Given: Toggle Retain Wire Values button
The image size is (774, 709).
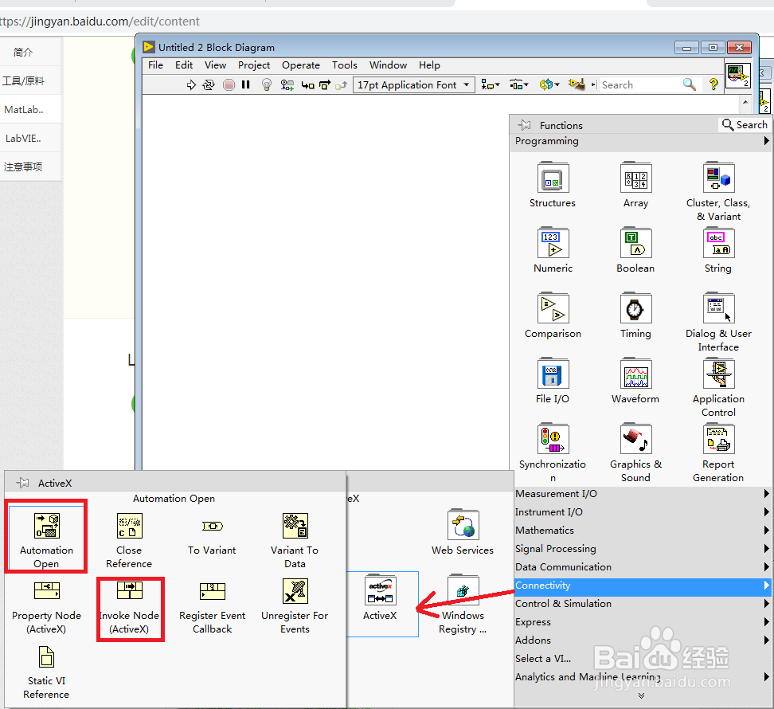Looking at the screenshot, I should (x=287, y=85).
